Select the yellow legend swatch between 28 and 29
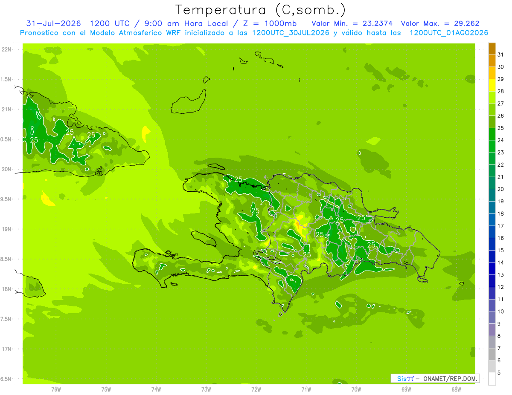Screen dimensions: 512x395 492,85
